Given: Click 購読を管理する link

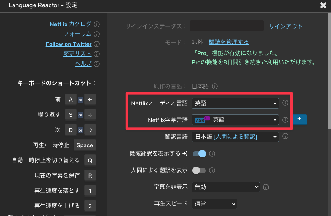Looking at the screenshot, I should pos(229,42).
